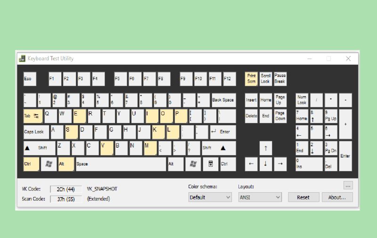Click the context menu key icon
The image size is (377, 238).
tap(211, 164)
